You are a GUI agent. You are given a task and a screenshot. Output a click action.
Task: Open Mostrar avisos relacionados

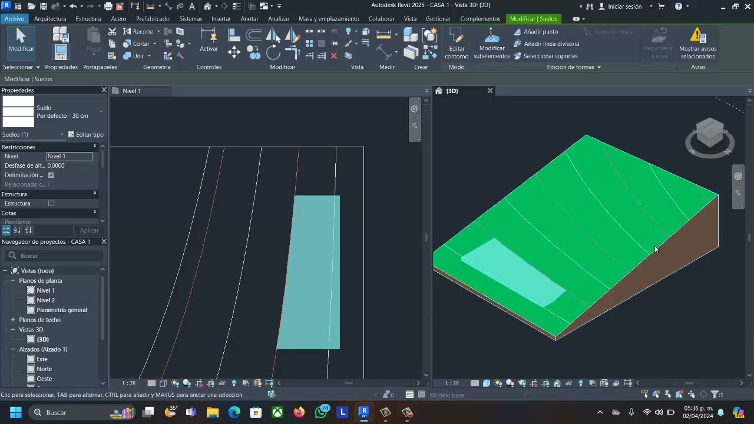point(697,44)
